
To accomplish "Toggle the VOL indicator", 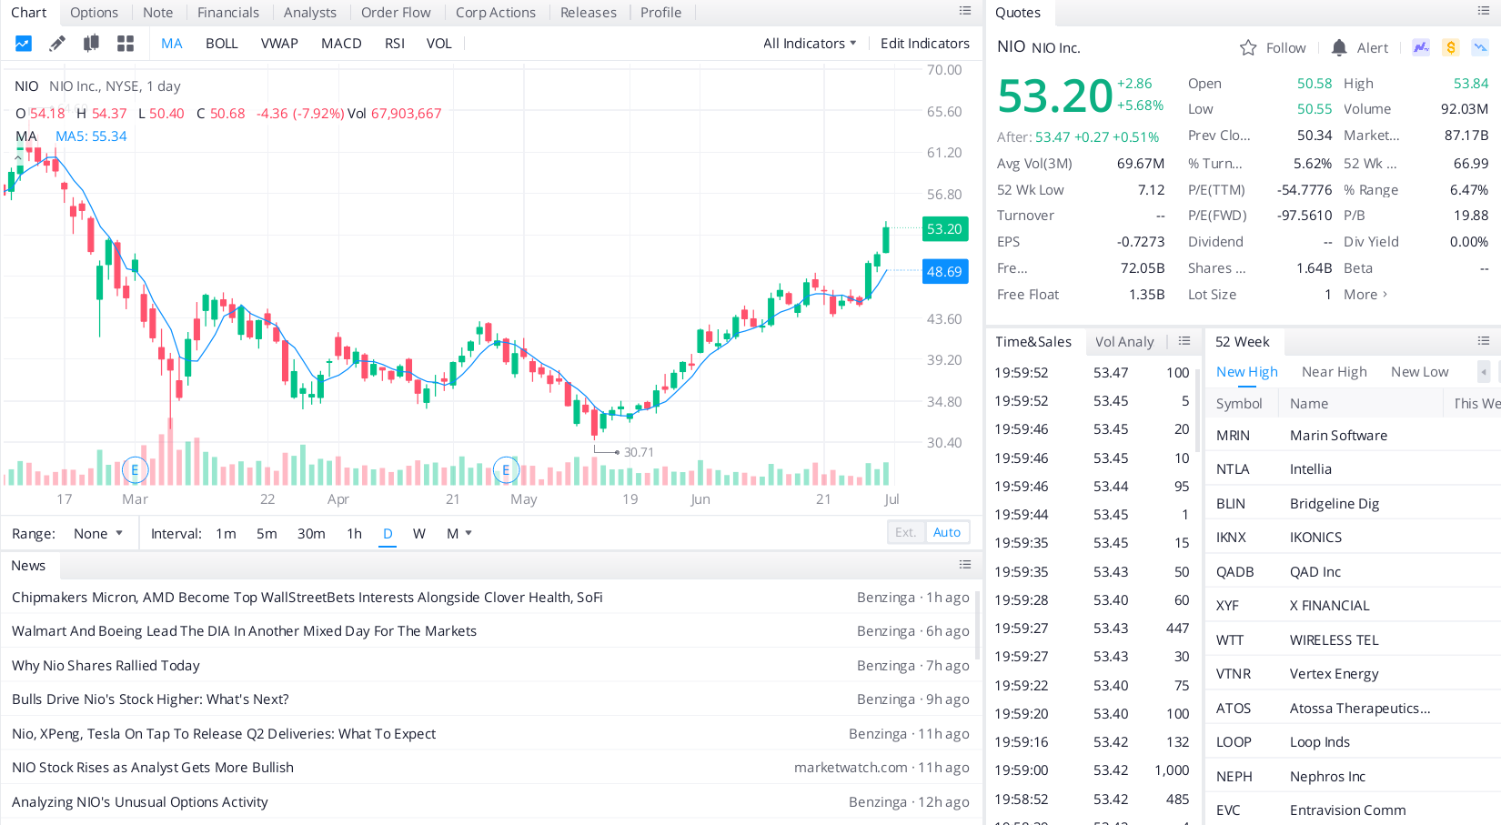I will click(439, 44).
